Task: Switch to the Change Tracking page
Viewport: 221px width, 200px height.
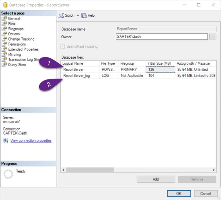Action: pyautogui.click(x=21, y=39)
